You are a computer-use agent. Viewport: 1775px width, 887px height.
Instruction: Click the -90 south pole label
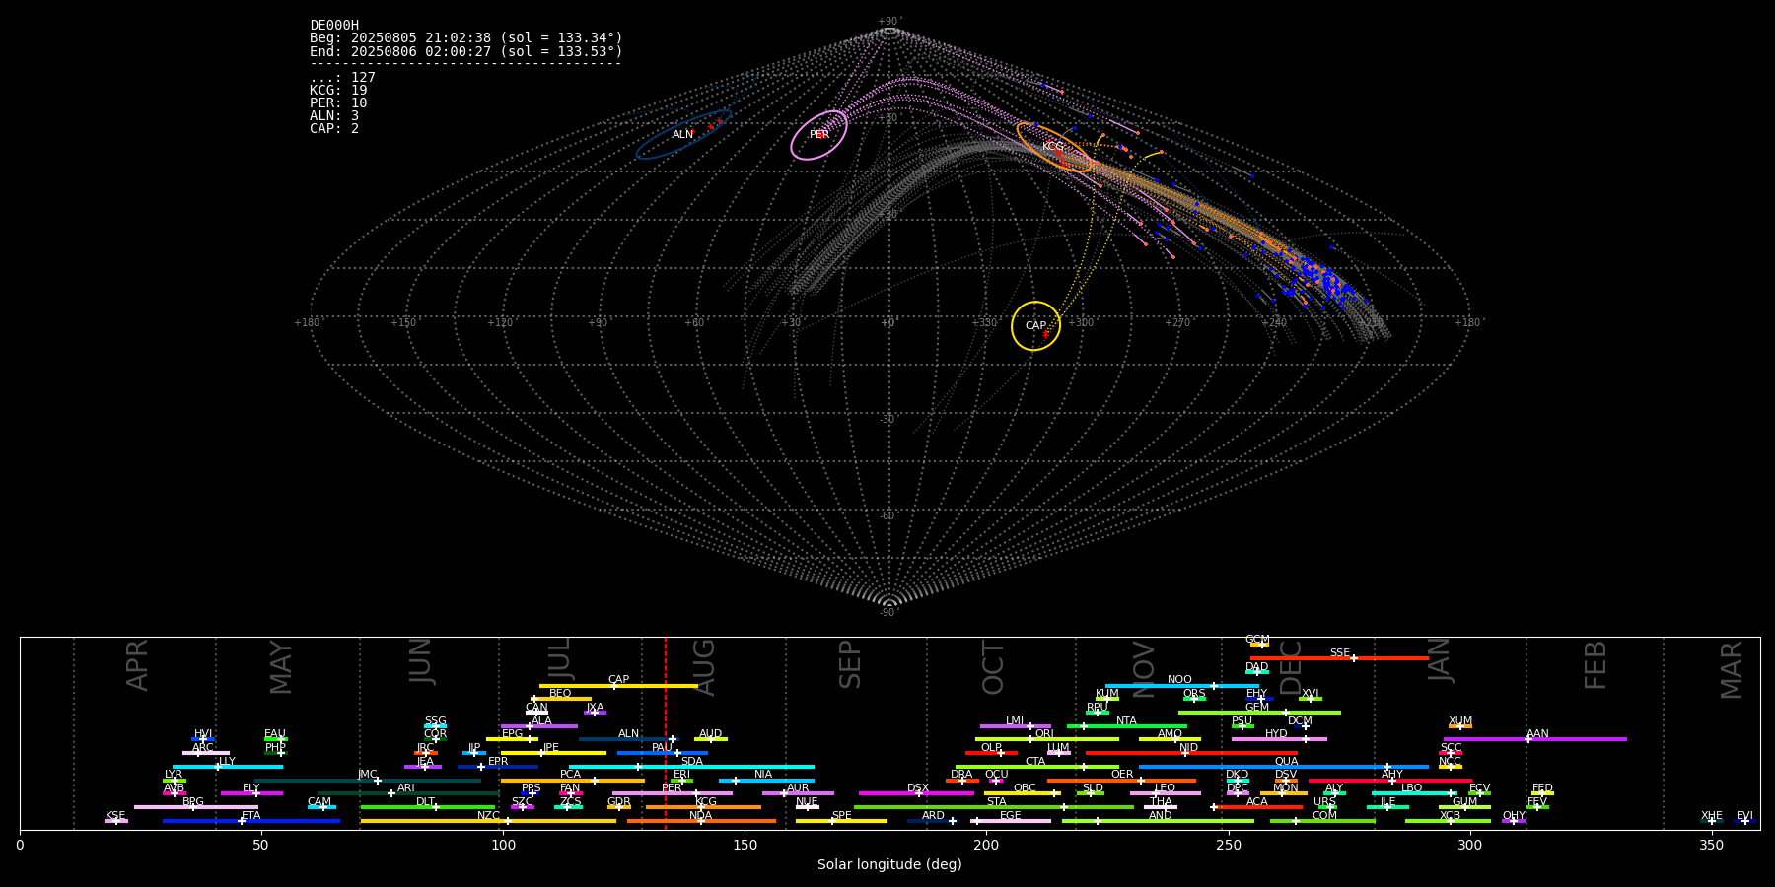pos(889,613)
